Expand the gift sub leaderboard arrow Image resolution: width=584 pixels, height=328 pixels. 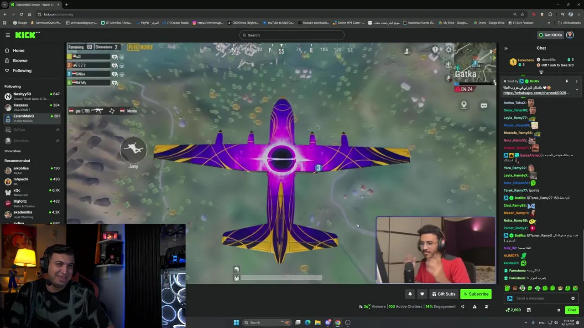click(541, 72)
